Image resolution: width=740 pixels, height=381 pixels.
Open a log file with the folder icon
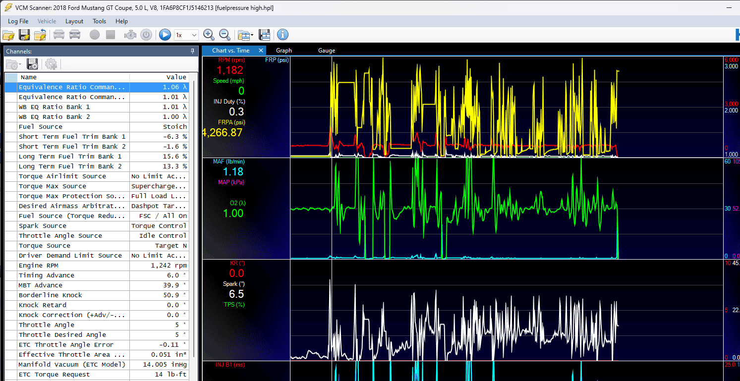[x=8, y=35]
